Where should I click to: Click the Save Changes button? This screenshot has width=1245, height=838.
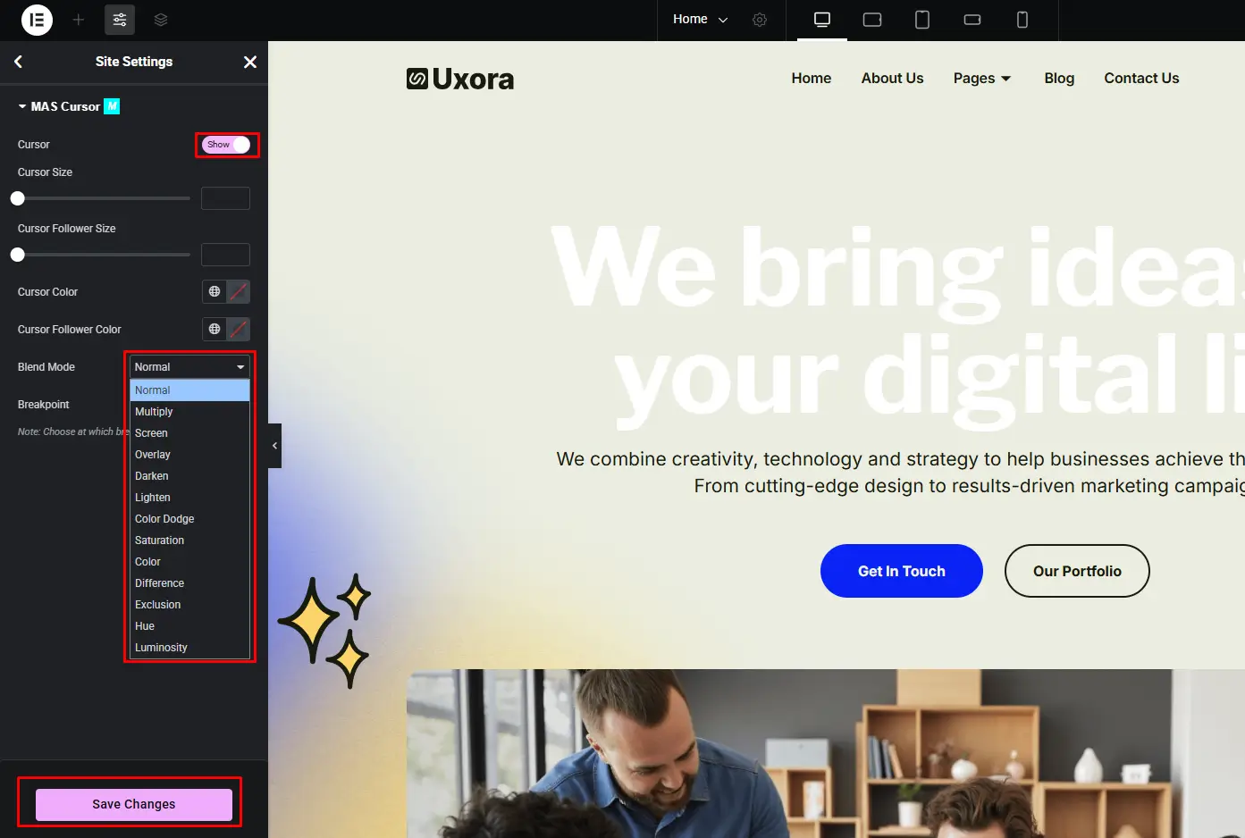pyautogui.click(x=134, y=804)
